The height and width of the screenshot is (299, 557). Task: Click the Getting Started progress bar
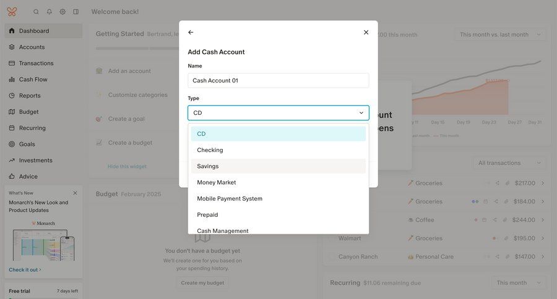click(x=138, y=48)
